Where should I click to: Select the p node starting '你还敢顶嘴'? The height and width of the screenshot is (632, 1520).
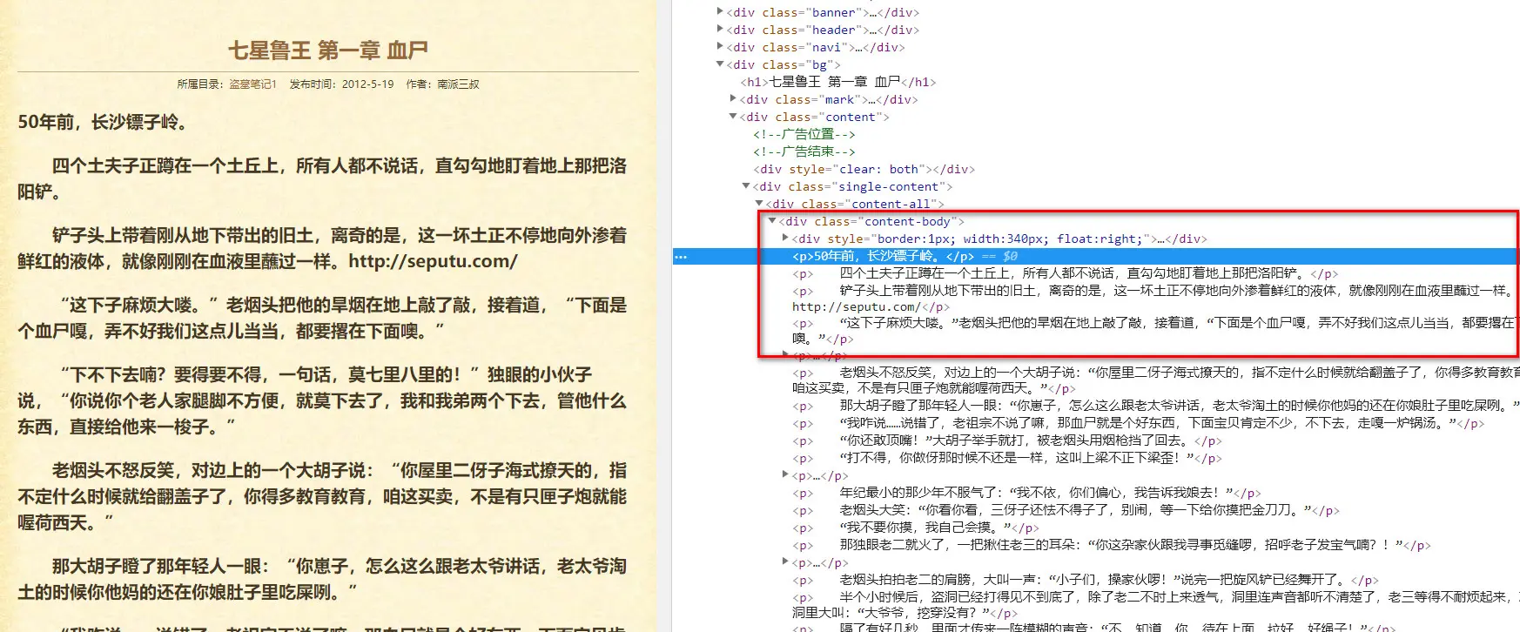coord(1006,440)
